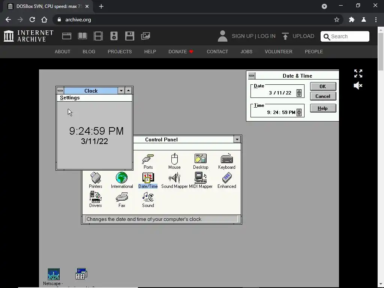Viewport: 384px width, 288px height.
Task: Open the ABOUT navigation item
Action: (63, 52)
